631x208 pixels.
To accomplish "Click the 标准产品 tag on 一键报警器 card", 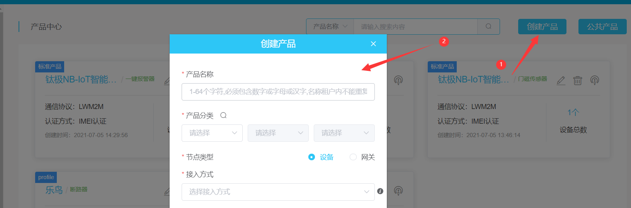I will (x=49, y=67).
